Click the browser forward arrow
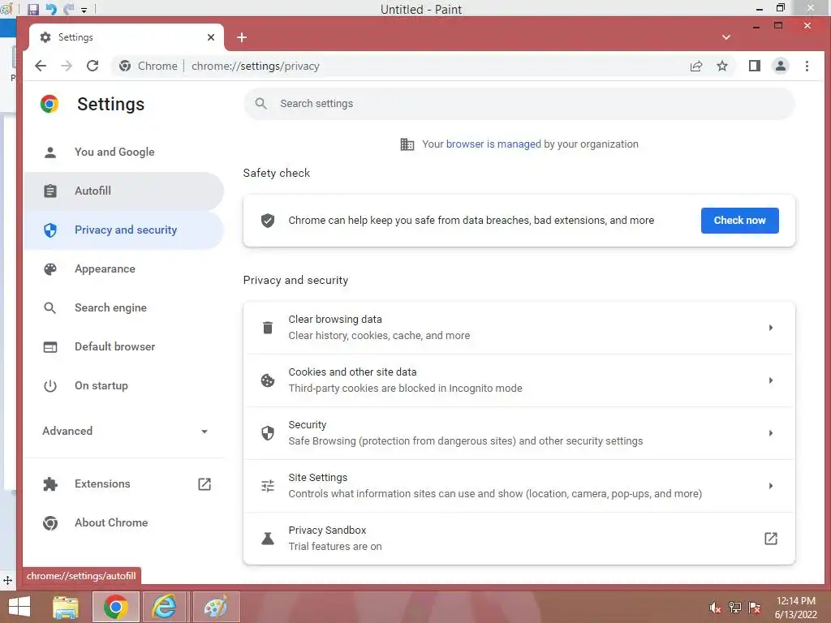Image resolution: width=831 pixels, height=623 pixels. 67,66
